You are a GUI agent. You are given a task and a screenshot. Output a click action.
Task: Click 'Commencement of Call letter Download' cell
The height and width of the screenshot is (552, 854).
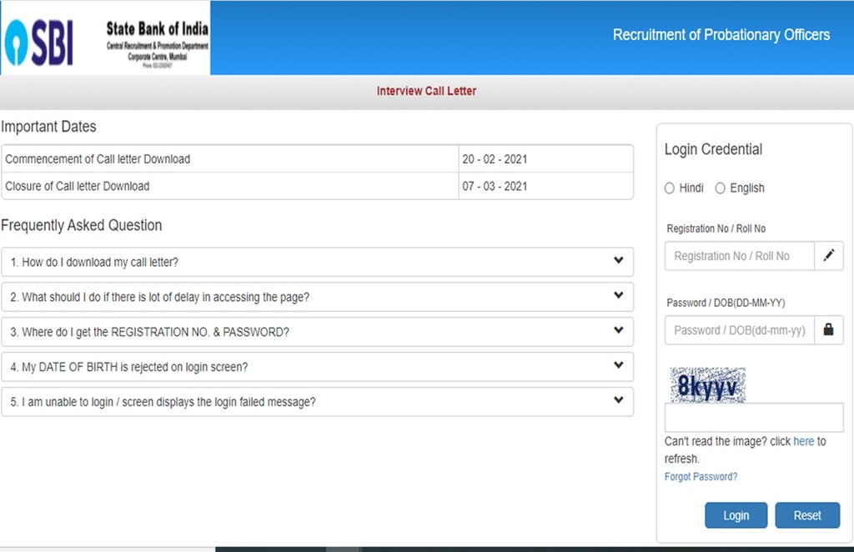tap(230, 159)
